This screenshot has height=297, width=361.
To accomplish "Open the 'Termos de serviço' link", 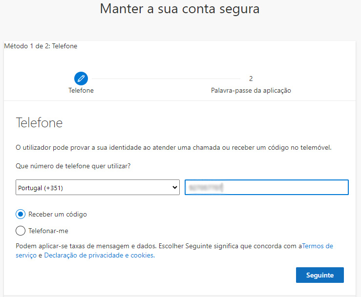I will (318, 246).
